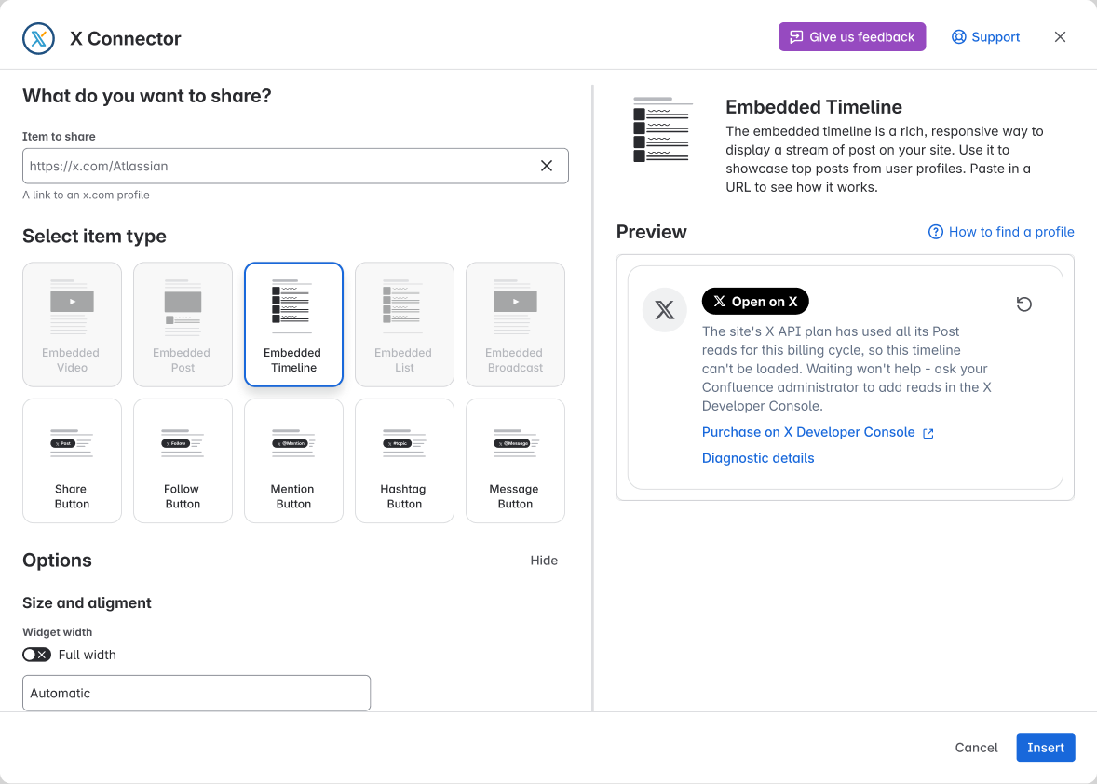The image size is (1097, 784).
Task: Open the Support link
Action: point(986,37)
